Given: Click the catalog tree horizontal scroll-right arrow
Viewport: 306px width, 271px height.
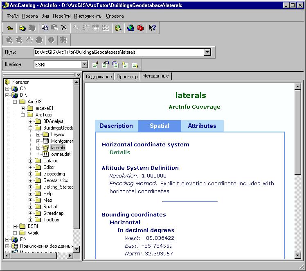Looking at the screenshot, I should [x=70, y=255].
